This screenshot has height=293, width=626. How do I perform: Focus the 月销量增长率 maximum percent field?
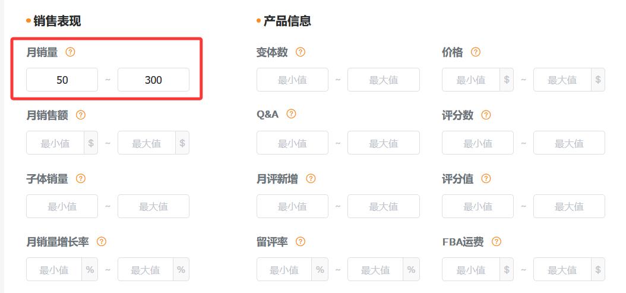146,270
